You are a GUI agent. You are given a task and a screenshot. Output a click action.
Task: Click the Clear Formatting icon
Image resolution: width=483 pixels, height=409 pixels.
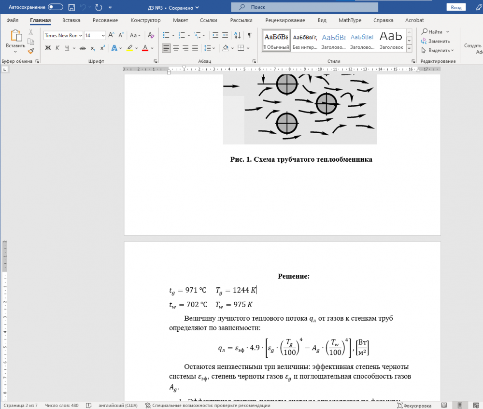[x=151, y=35]
